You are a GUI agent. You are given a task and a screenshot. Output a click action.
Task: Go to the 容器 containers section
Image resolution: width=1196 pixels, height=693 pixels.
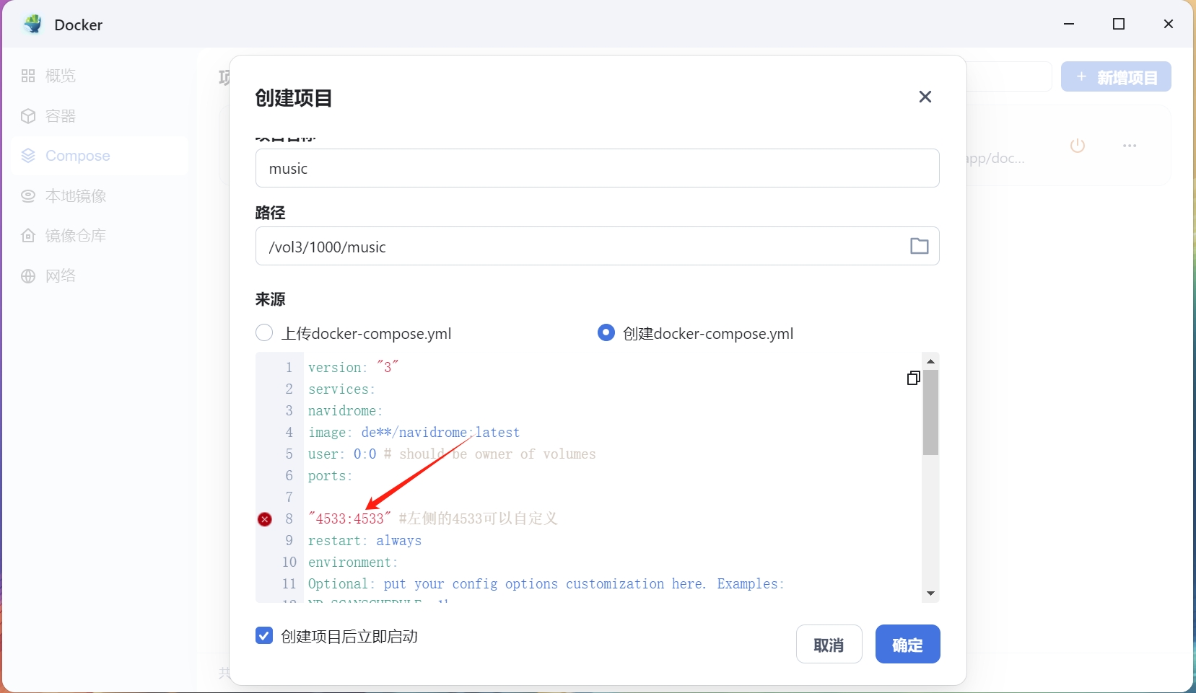(x=99, y=116)
